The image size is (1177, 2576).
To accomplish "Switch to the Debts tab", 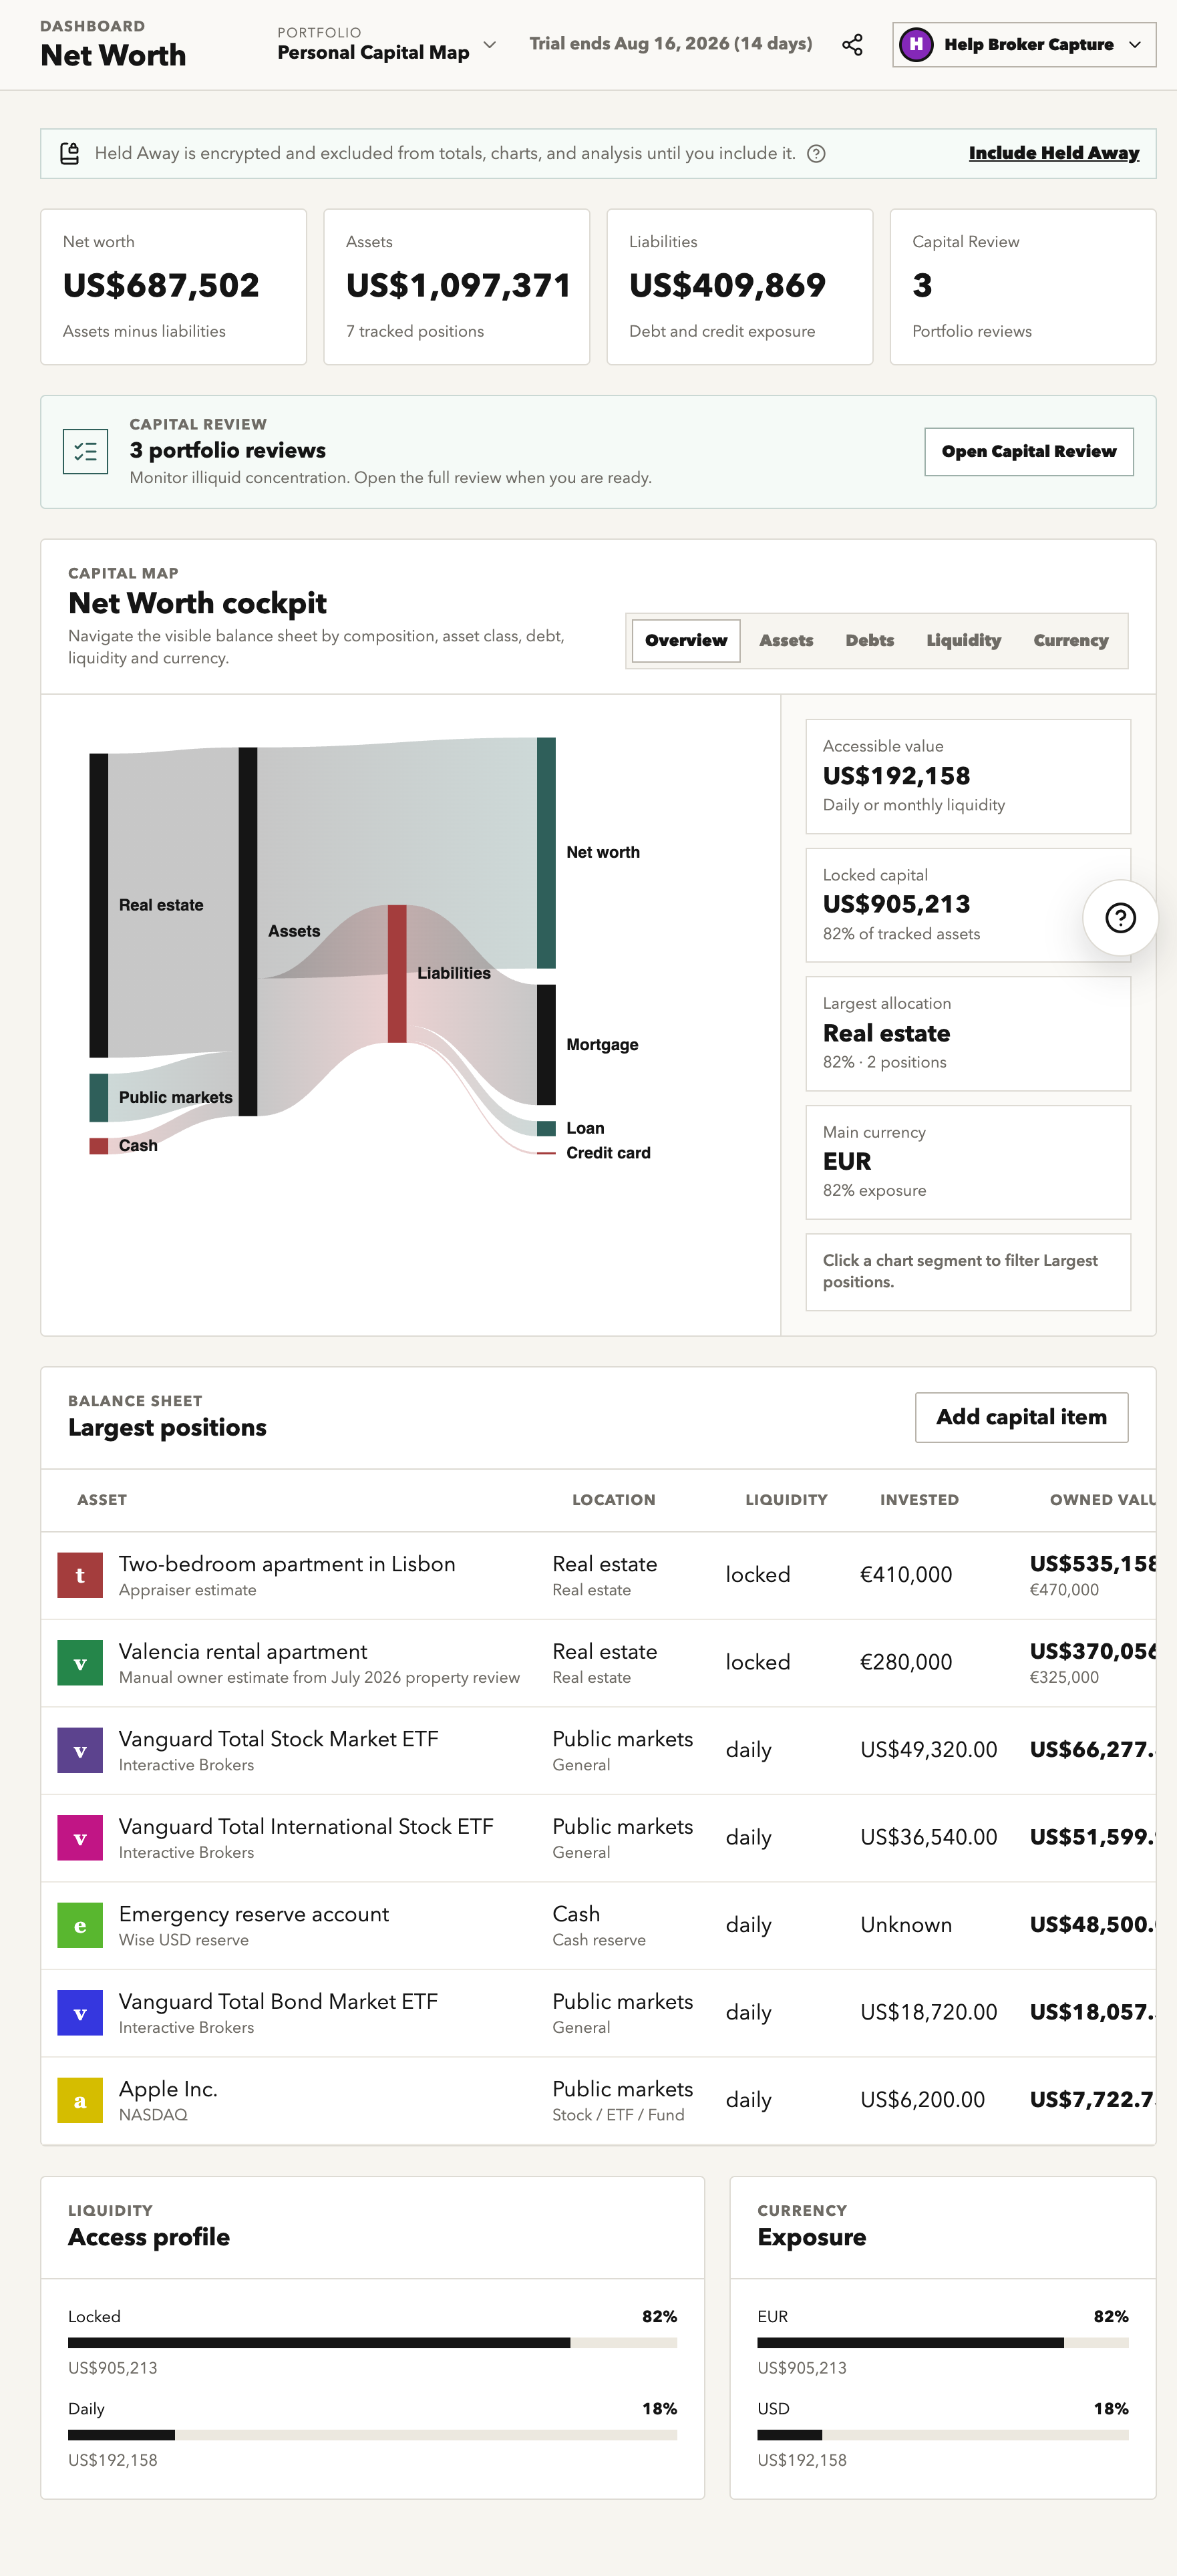I will 869,641.
